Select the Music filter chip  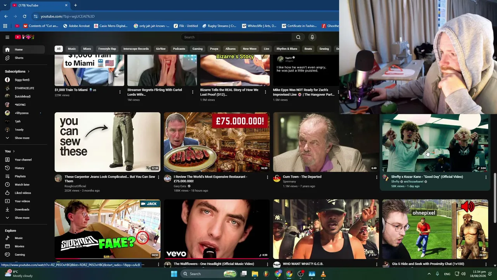[x=72, y=49]
